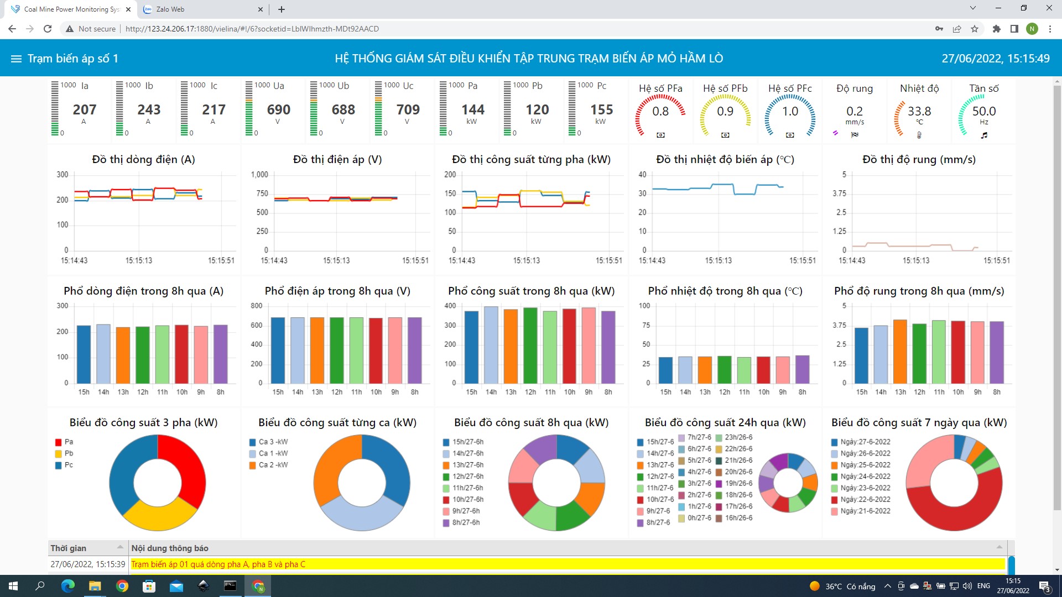This screenshot has width=1062, height=597.
Task: Open a new browser tab
Action: (x=282, y=9)
